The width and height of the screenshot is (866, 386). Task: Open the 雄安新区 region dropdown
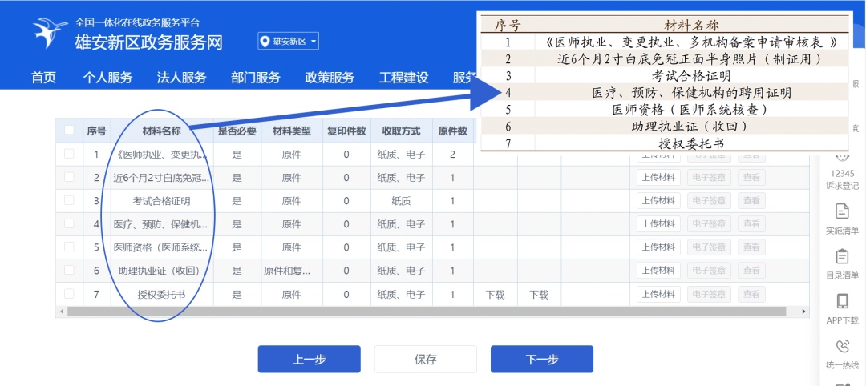pos(289,42)
